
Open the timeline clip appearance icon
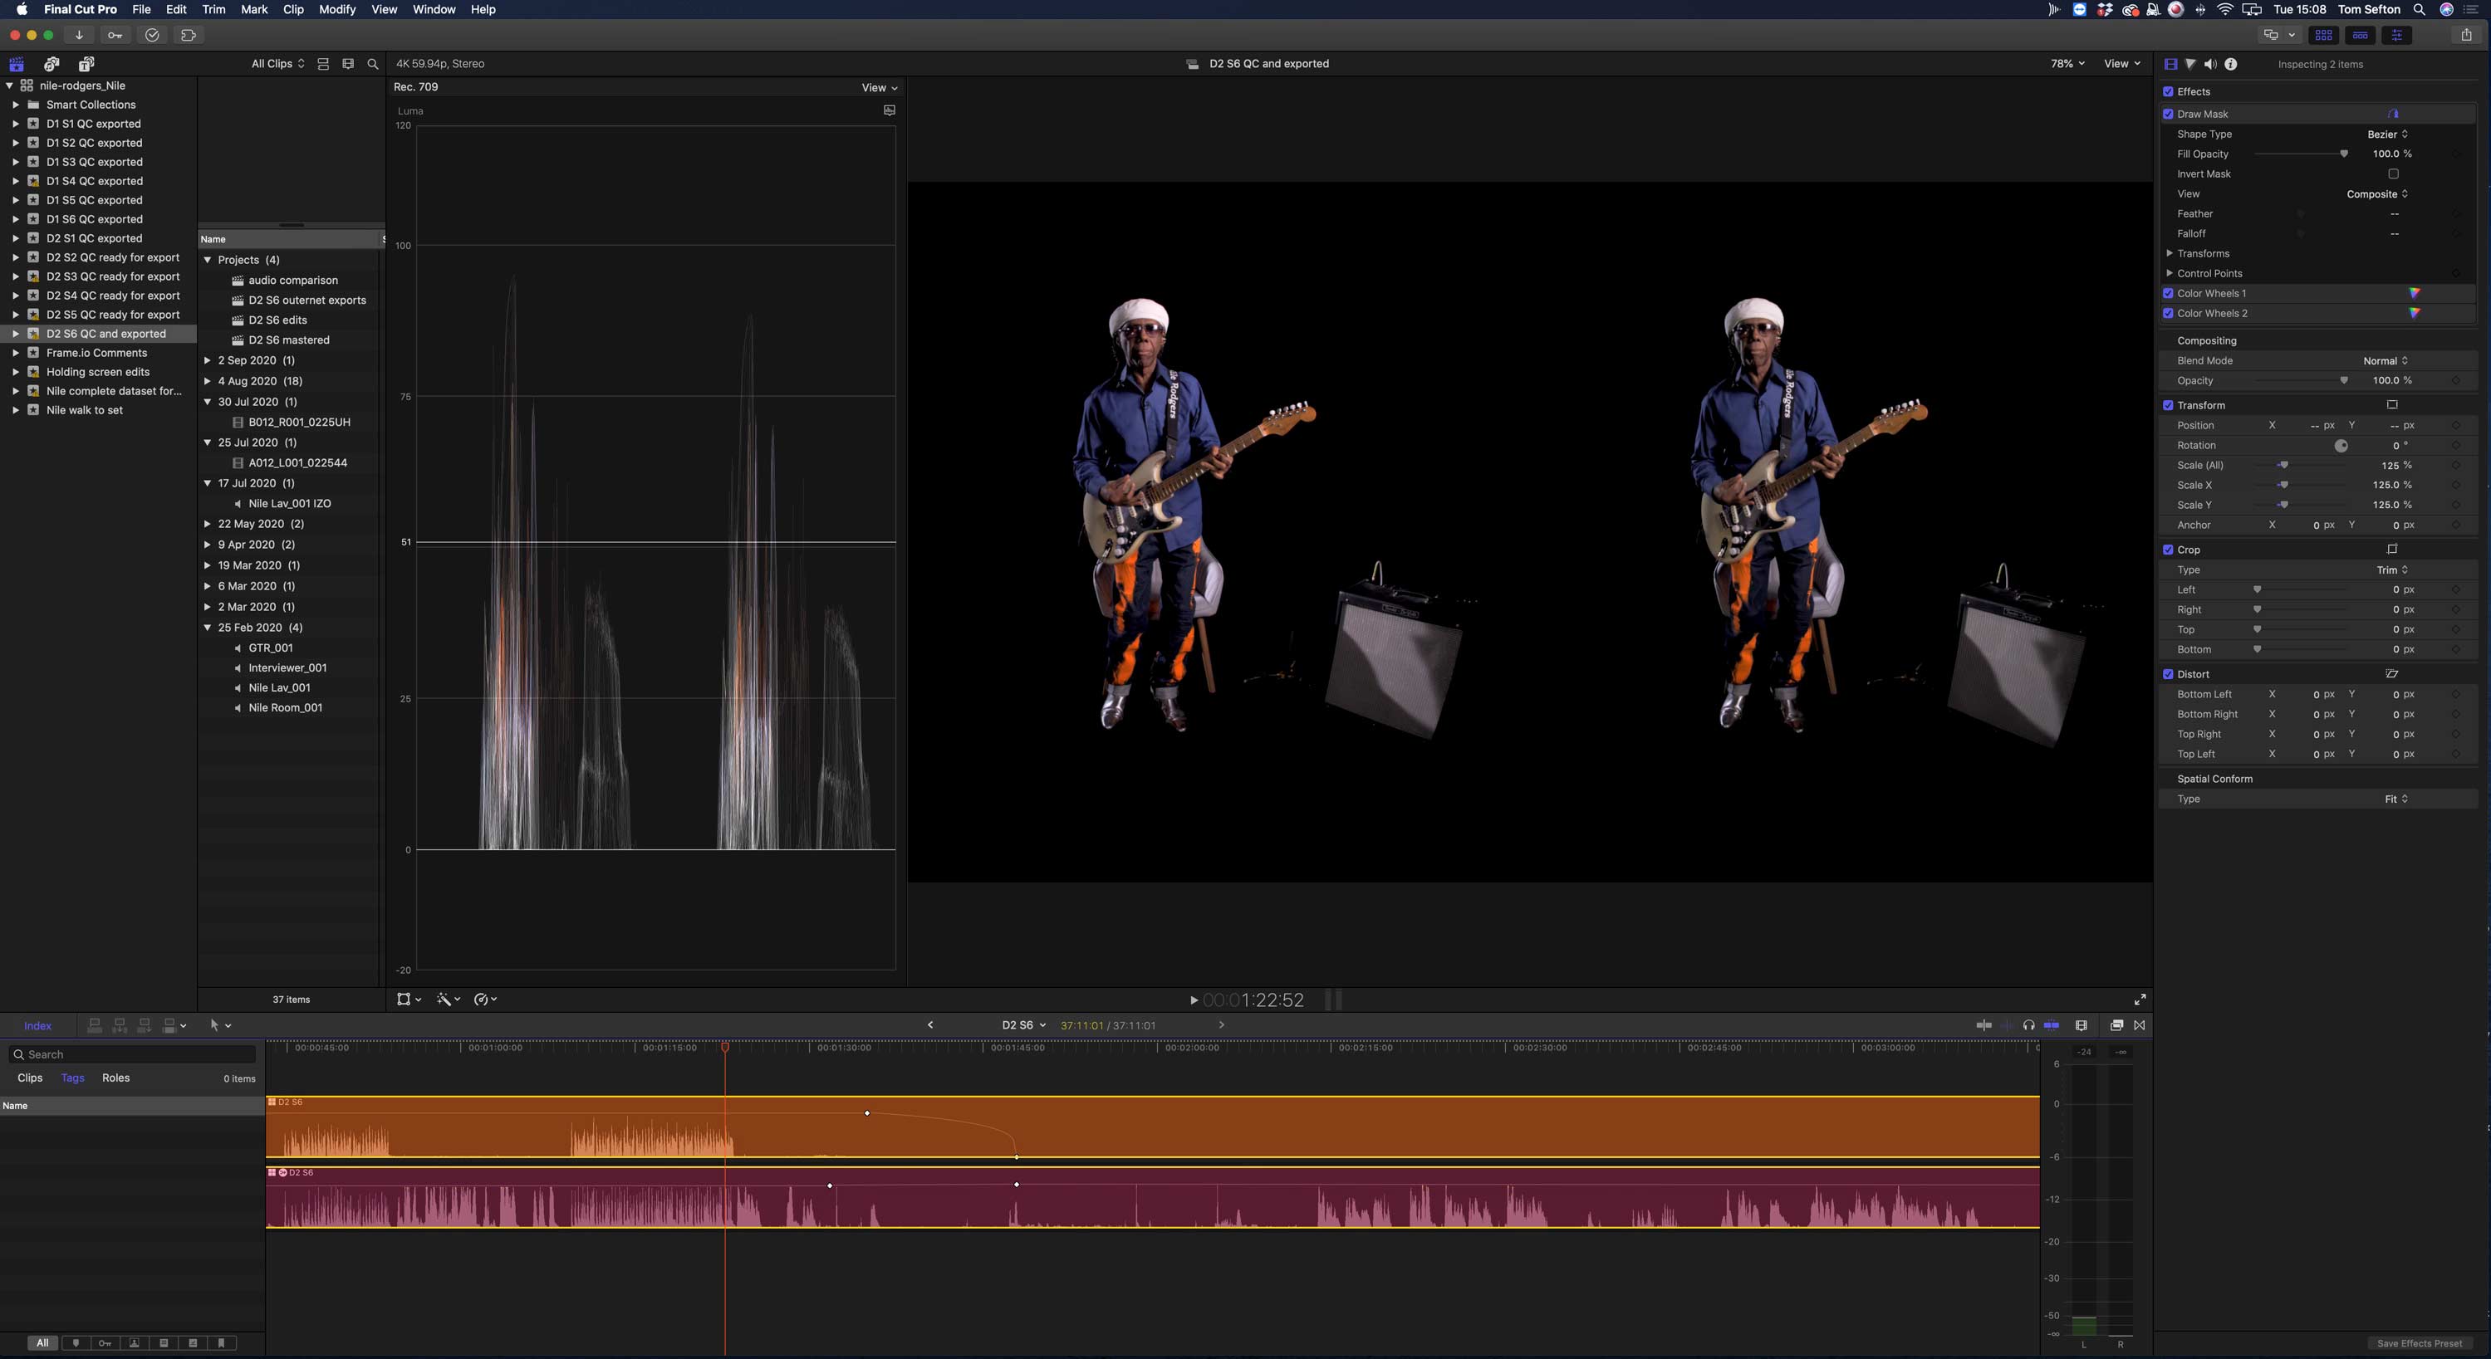(2081, 1024)
